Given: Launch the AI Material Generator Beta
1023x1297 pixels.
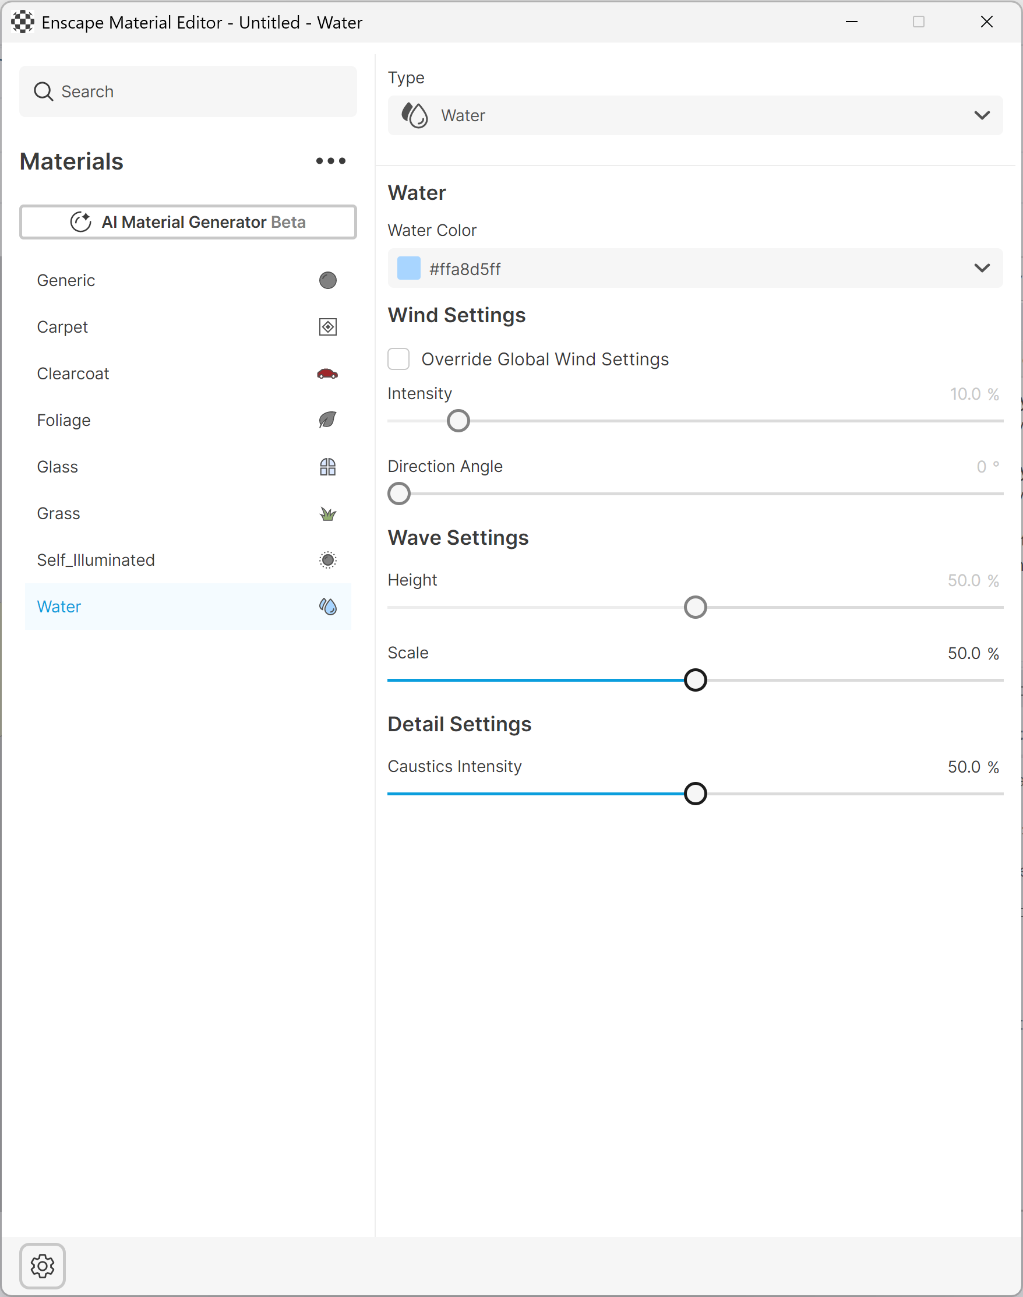Looking at the screenshot, I should pyautogui.click(x=188, y=222).
